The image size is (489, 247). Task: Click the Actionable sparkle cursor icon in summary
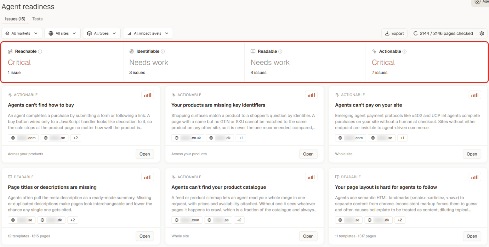point(374,51)
